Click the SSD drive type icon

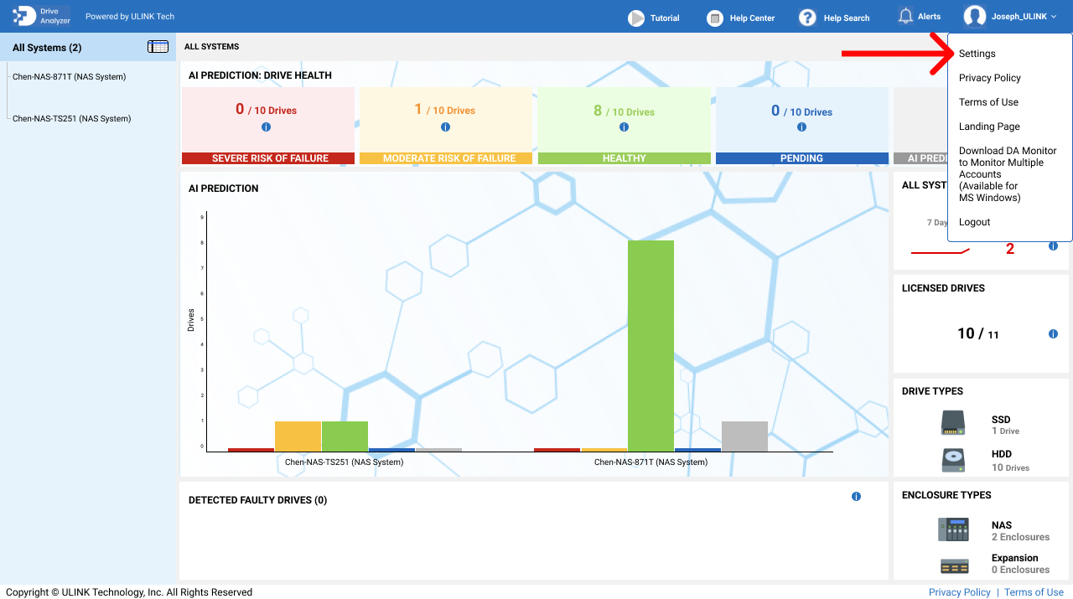click(x=953, y=423)
